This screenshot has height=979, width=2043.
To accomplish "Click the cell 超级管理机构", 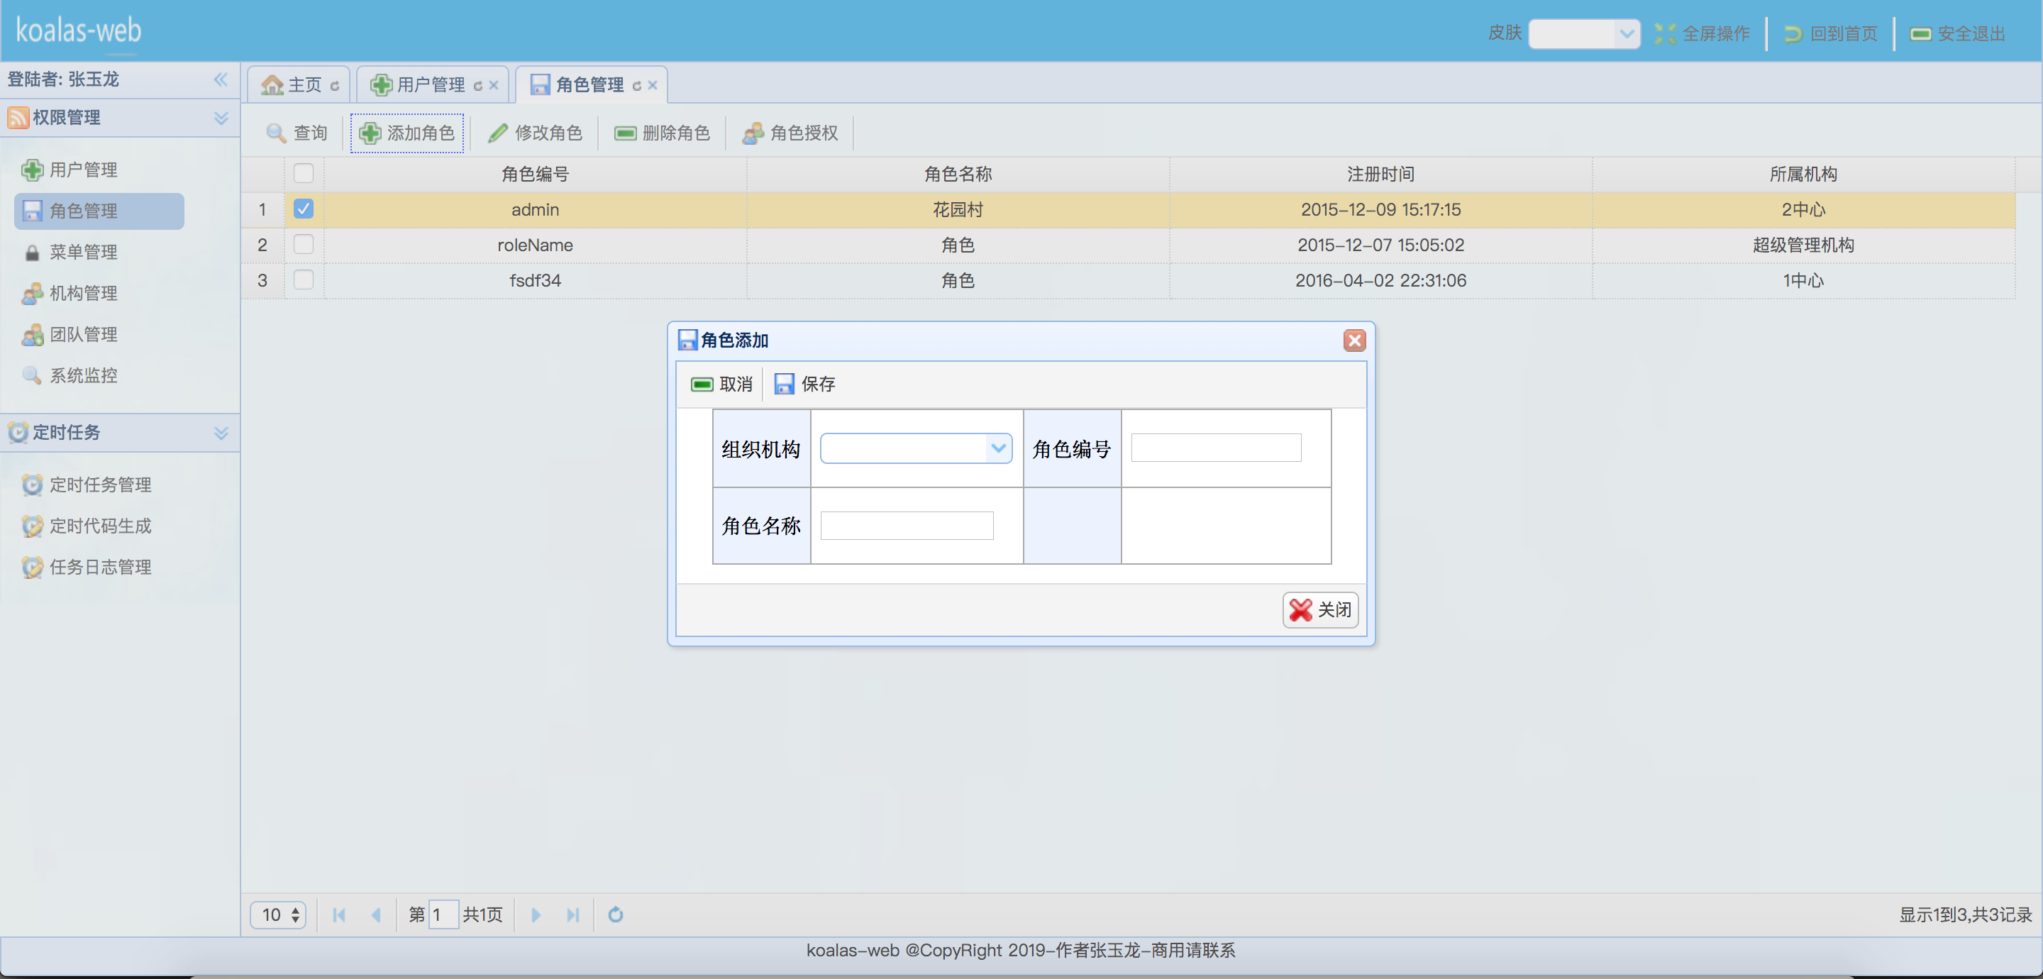I will (x=1803, y=244).
